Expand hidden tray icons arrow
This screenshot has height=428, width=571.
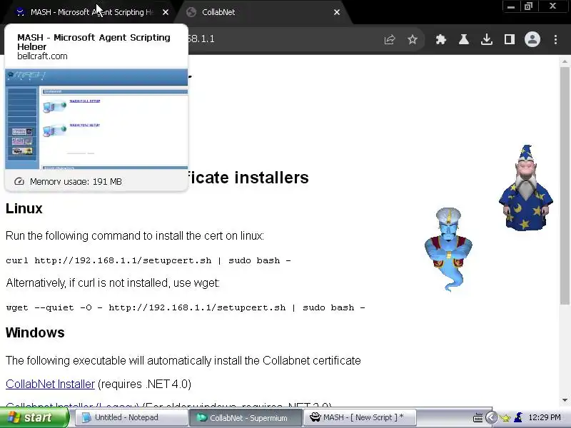(491, 417)
